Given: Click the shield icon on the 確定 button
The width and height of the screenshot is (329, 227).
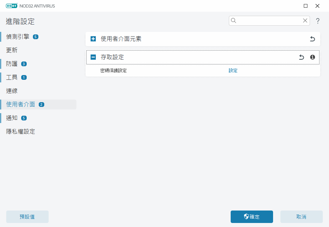Looking at the screenshot, I should pyautogui.click(x=246, y=216).
